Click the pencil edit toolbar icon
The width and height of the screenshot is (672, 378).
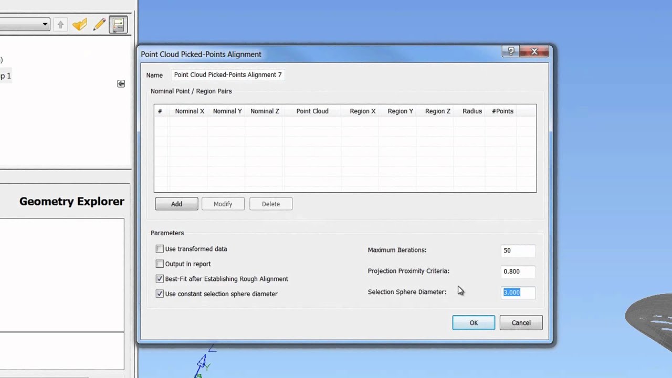pos(99,25)
